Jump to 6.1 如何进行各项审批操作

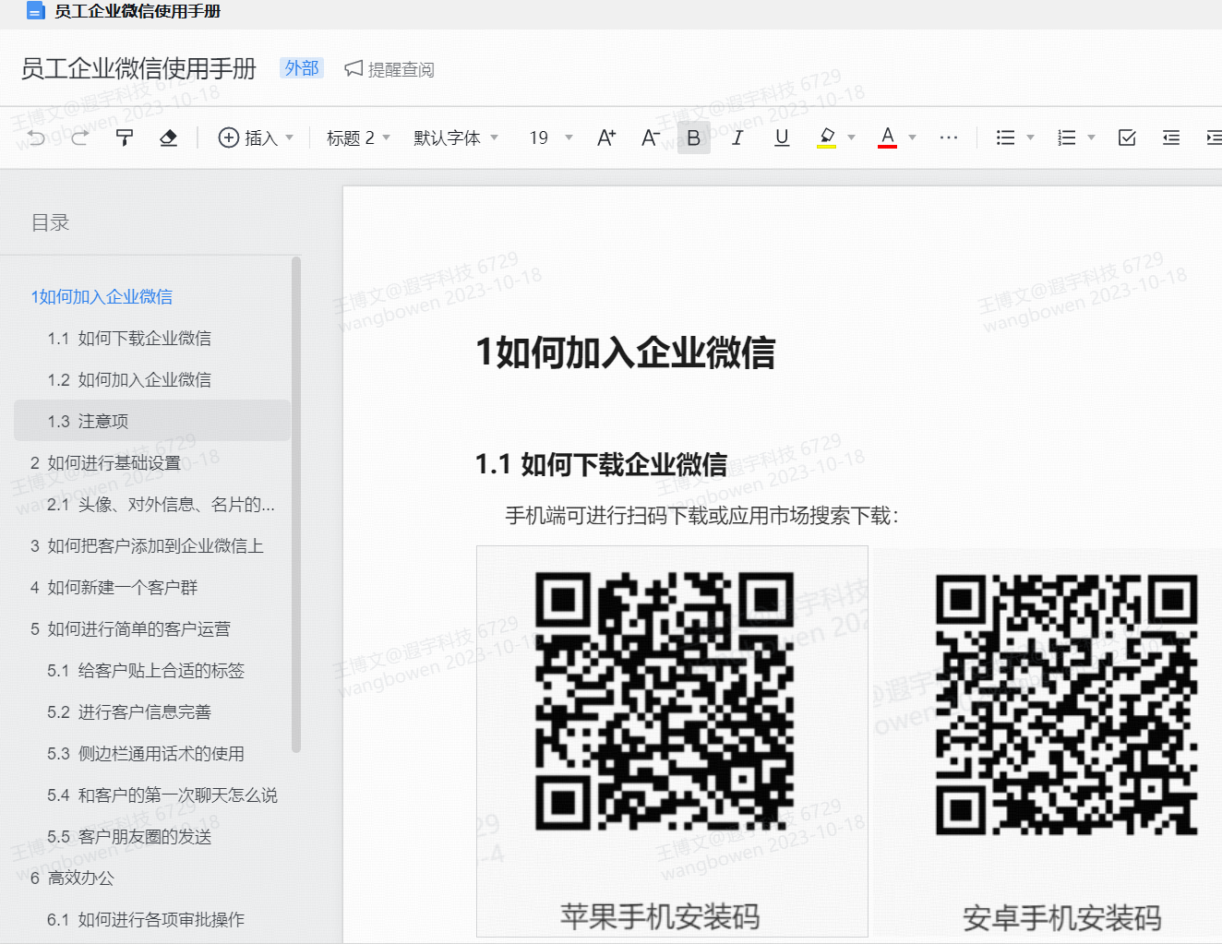click(x=146, y=919)
